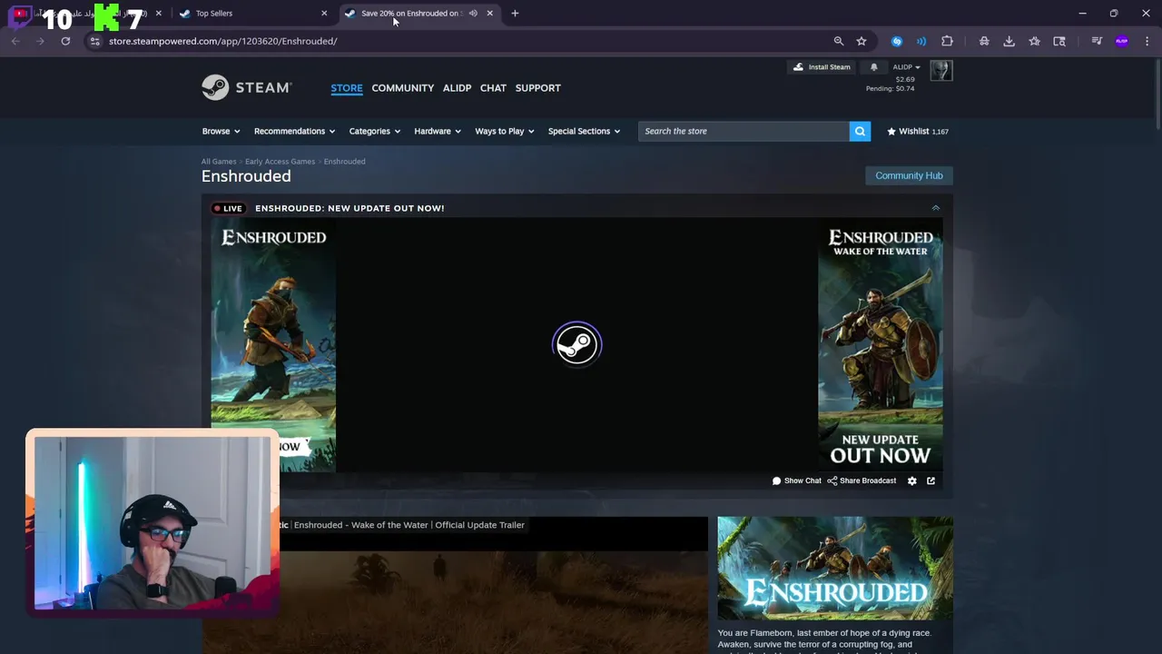Open the browser downloads icon

pos(1009,41)
